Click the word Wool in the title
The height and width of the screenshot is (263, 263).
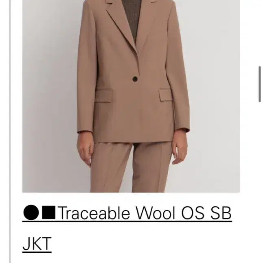point(156,213)
